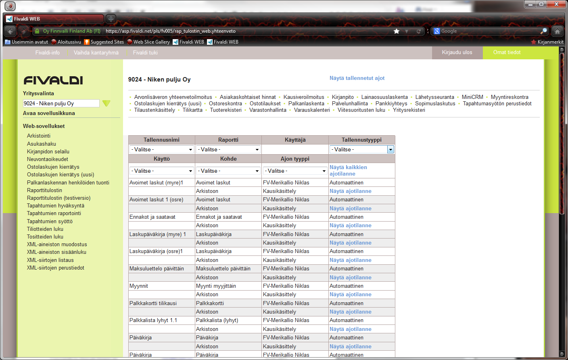
Task: Click the Laskupäiväkirja (osre)1 table cell
Action: point(161,251)
